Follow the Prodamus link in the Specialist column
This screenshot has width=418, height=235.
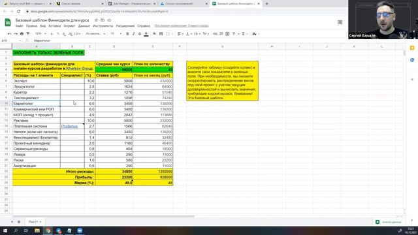pos(69,126)
